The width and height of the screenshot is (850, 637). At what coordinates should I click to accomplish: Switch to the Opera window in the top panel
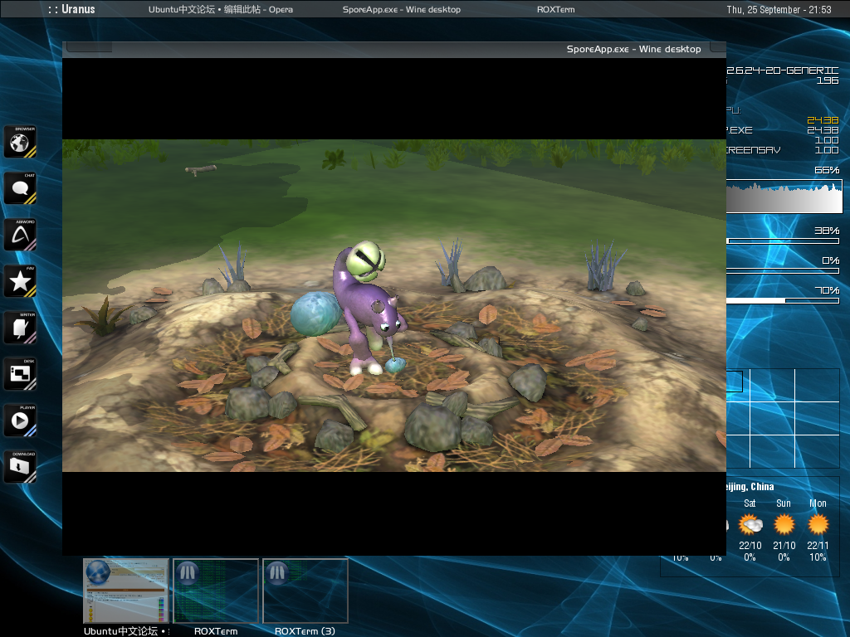[221, 9]
